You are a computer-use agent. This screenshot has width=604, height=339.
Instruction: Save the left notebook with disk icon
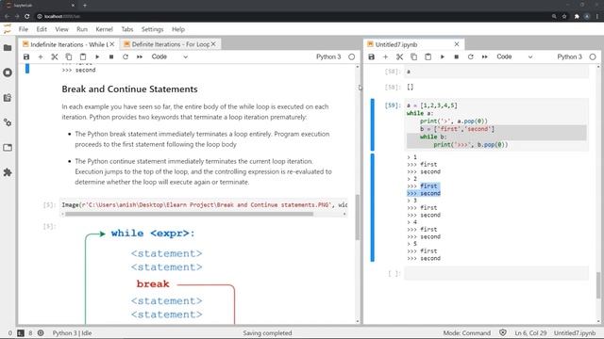click(x=26, y=56)
